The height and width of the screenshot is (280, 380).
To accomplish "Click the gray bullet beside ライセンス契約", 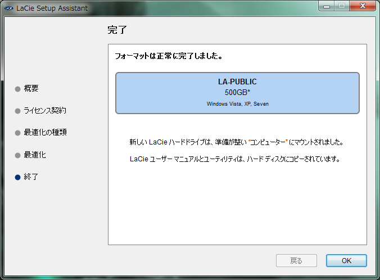I will pyautogui.click(x=17, y=111).
